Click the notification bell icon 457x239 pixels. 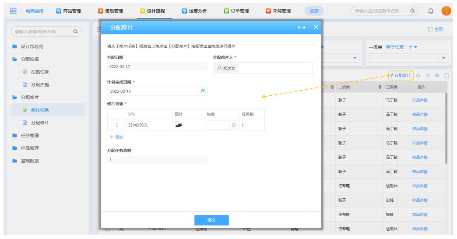coord(431,11)
